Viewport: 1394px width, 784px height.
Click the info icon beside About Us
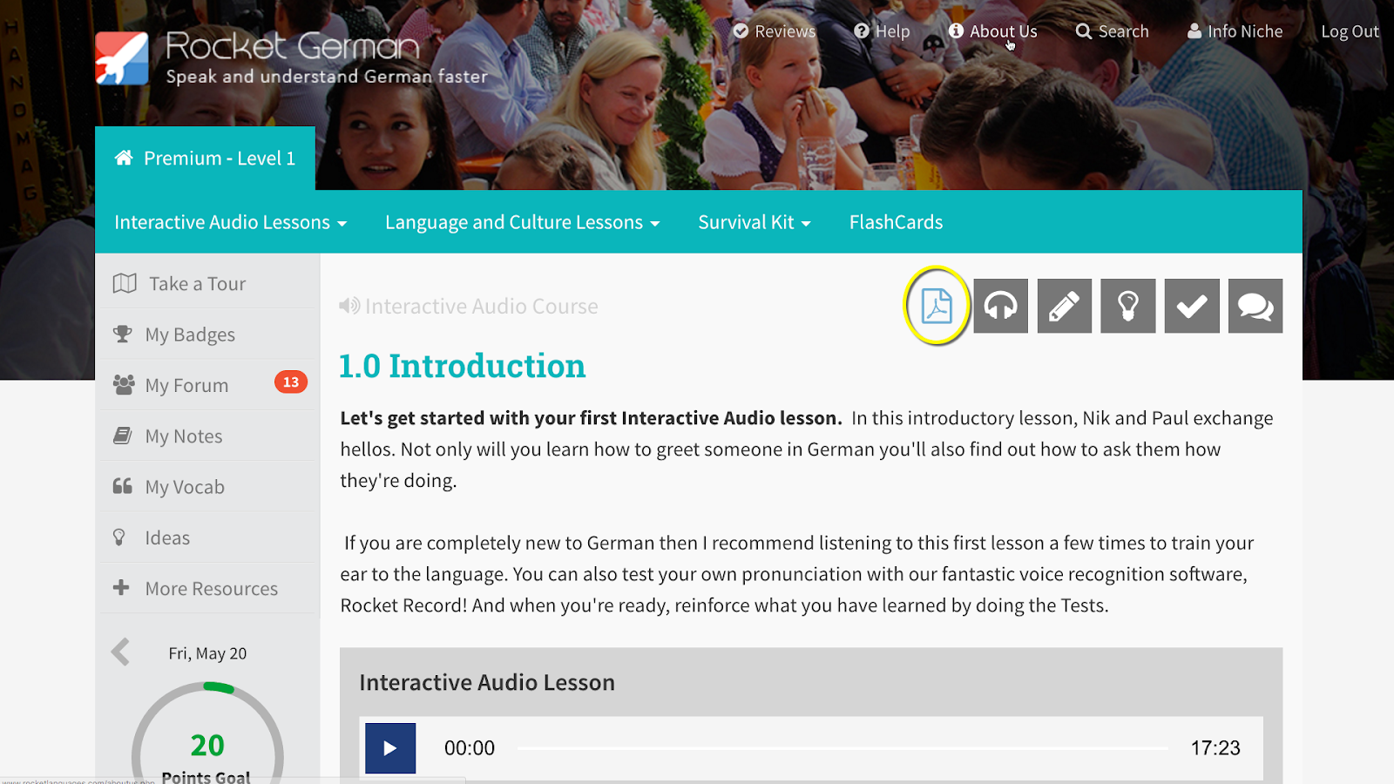[x=956, y=31]
